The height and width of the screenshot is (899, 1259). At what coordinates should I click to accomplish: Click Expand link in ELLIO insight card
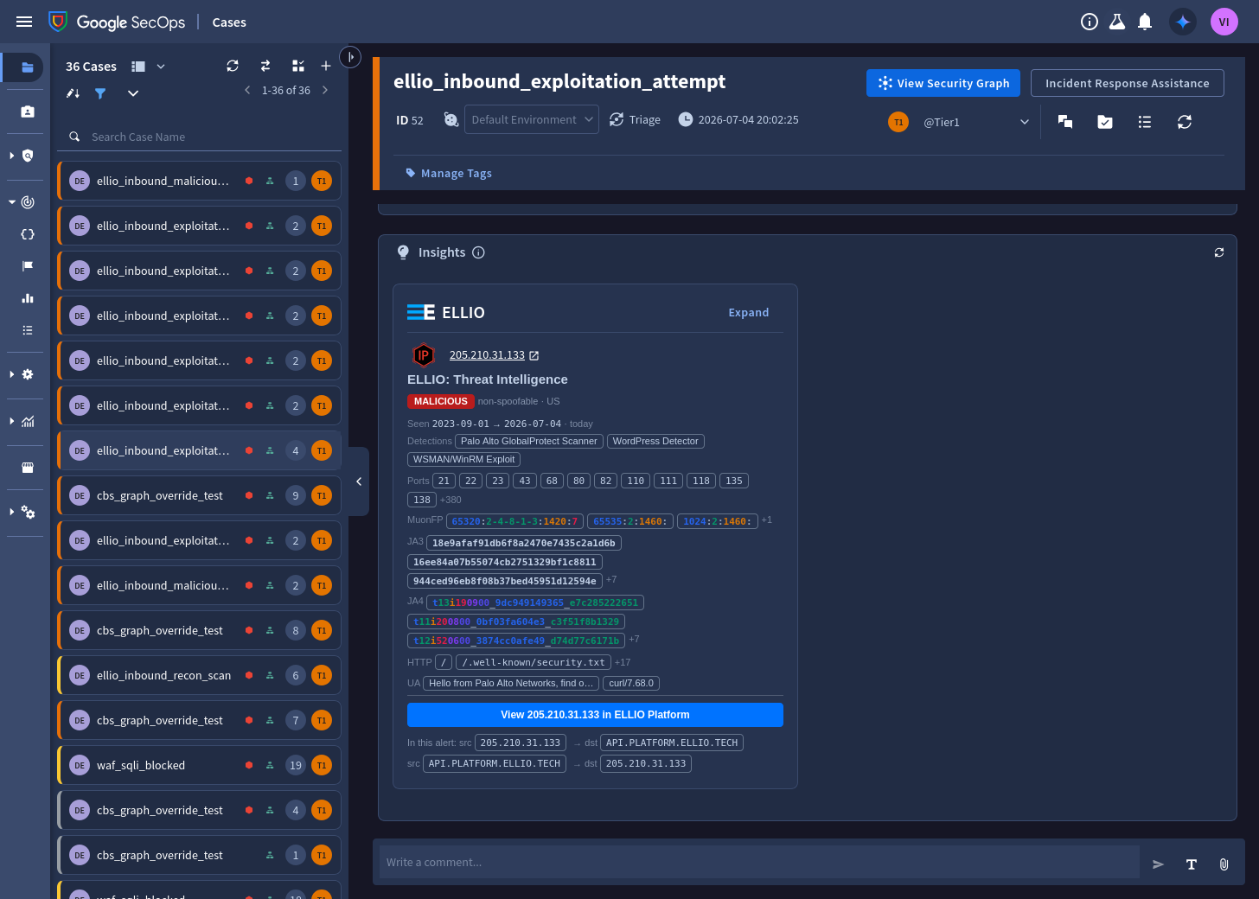pos(749,313)
